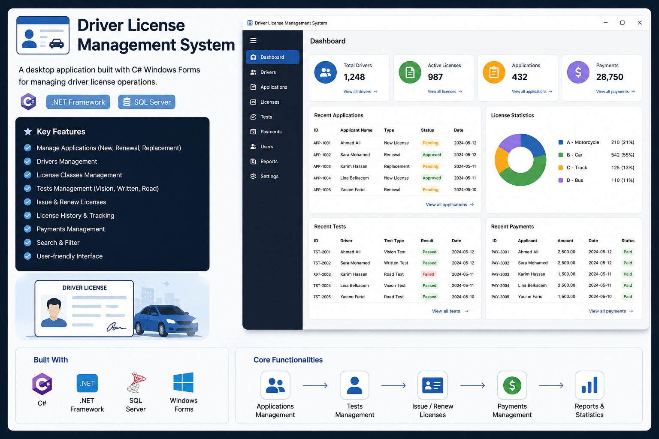The image size is (659, 439).
Task: Click the blue A - Motorcycle legend swatch
Action: [x=561, y=142]
